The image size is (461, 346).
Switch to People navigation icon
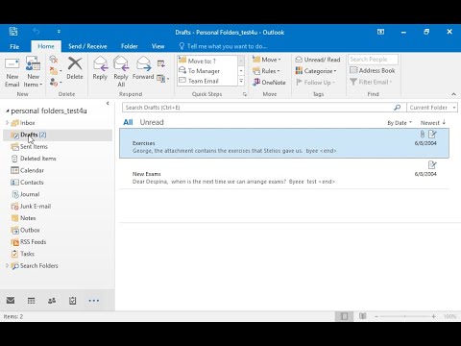[52, 301]
